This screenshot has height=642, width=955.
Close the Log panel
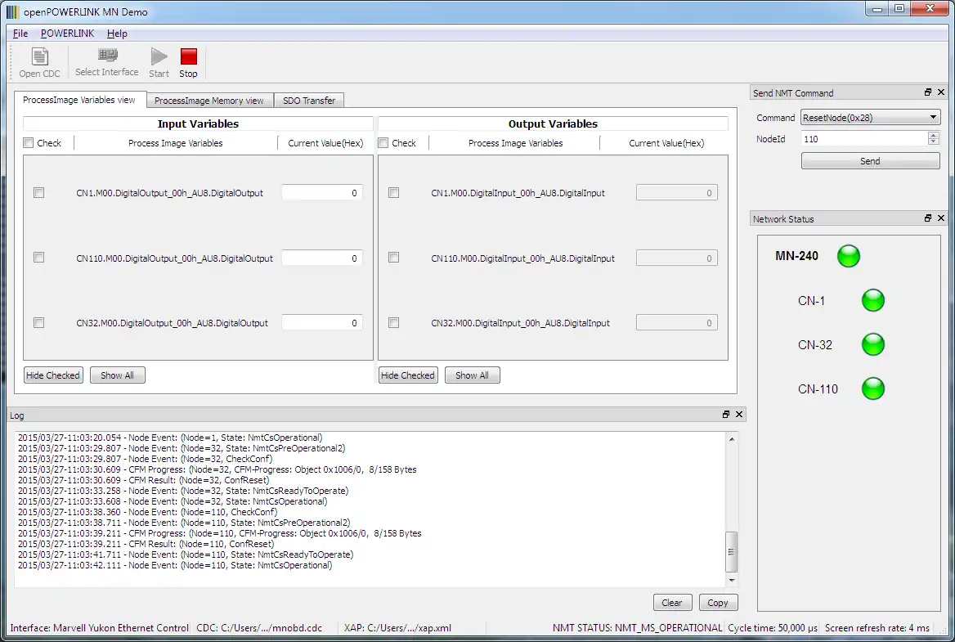coord(739,414)
